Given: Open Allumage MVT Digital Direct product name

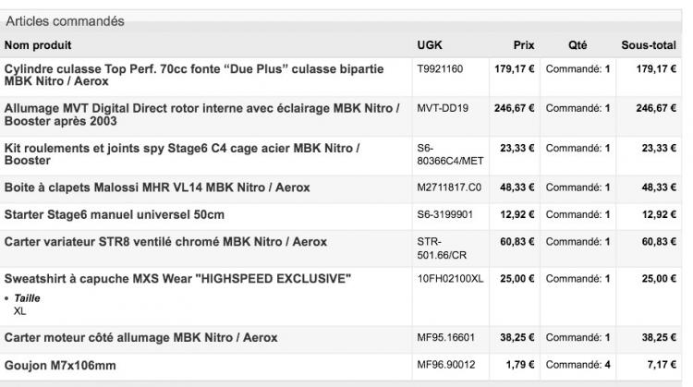Looking at the screenshot, I should tap(202, 115).
